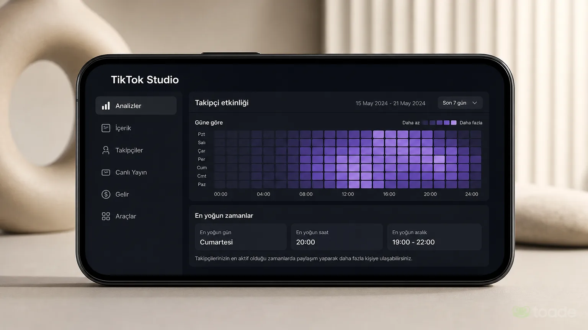Click the lightest purple legend swatch
Viewport: 588px width, 330px height.
(454, 123)
